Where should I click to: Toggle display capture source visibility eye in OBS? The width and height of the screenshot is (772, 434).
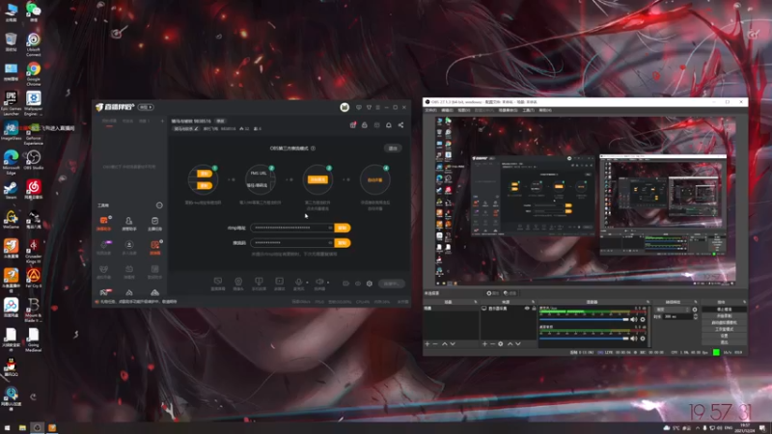(527, 309)
